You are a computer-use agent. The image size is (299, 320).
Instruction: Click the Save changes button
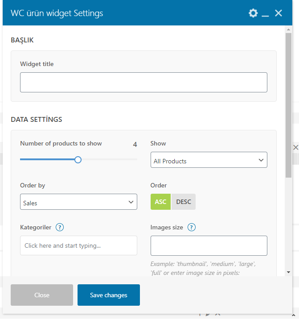pyautogui.click(x=109, y=295)
